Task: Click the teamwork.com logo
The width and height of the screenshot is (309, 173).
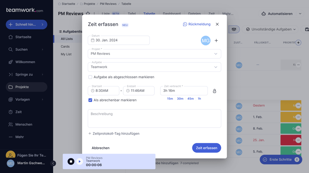Action: 24,10
